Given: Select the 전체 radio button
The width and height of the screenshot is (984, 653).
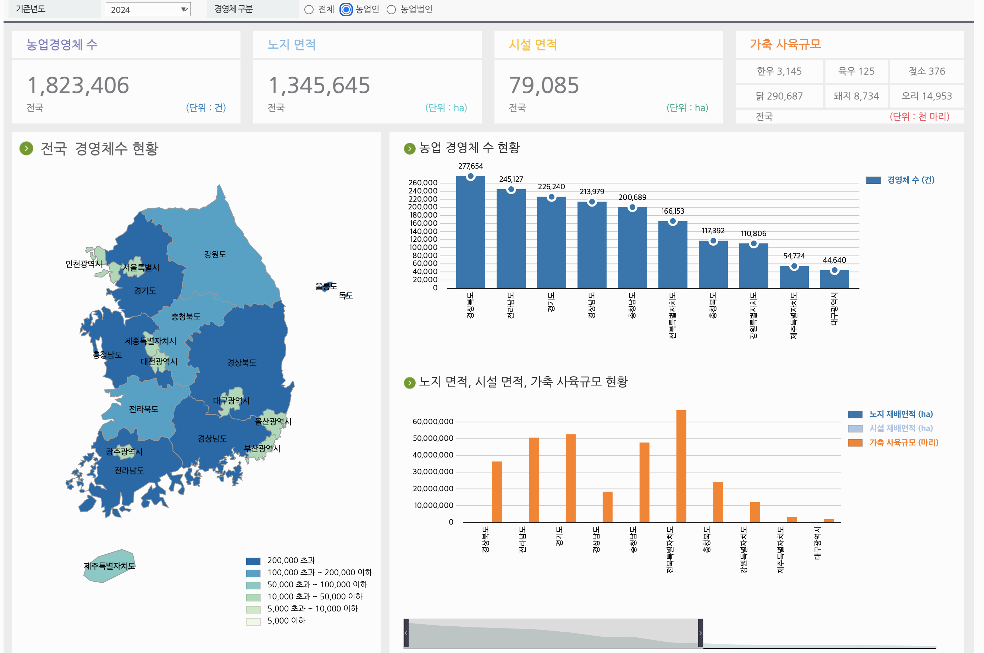Looking at the screenshot, I should click(x=309, y=10).
